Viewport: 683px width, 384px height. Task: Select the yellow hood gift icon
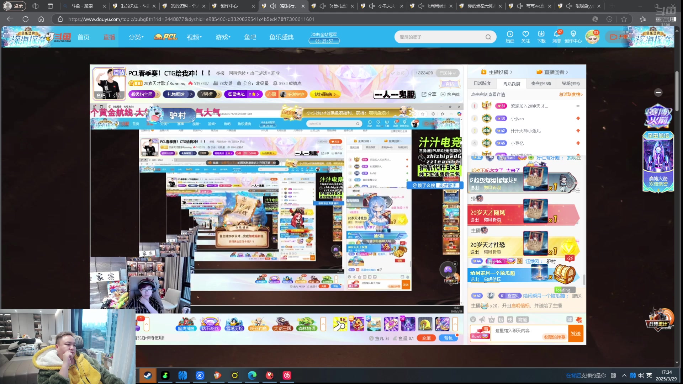[x=425, y=324]
